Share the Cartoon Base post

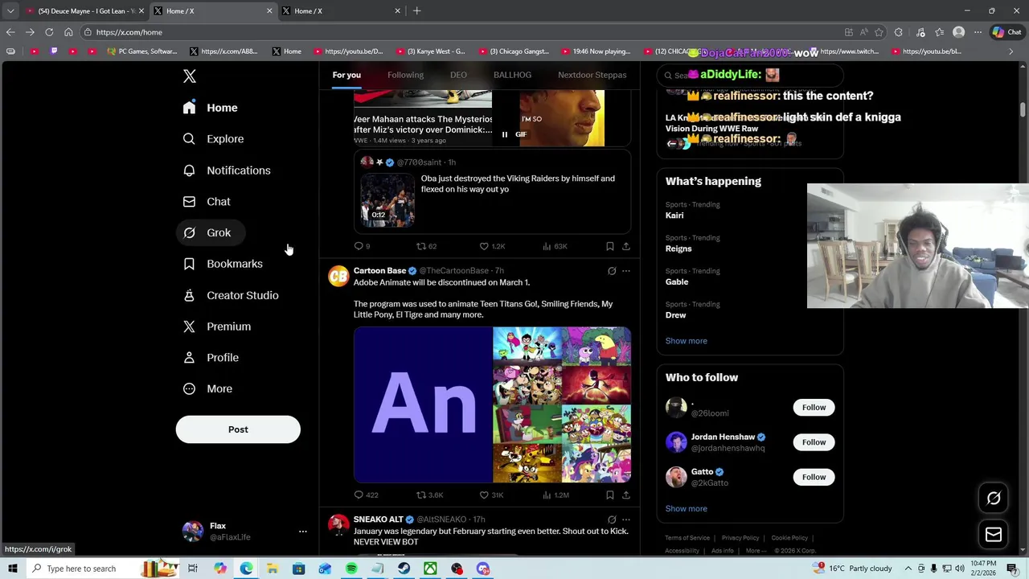pos(626,495)
